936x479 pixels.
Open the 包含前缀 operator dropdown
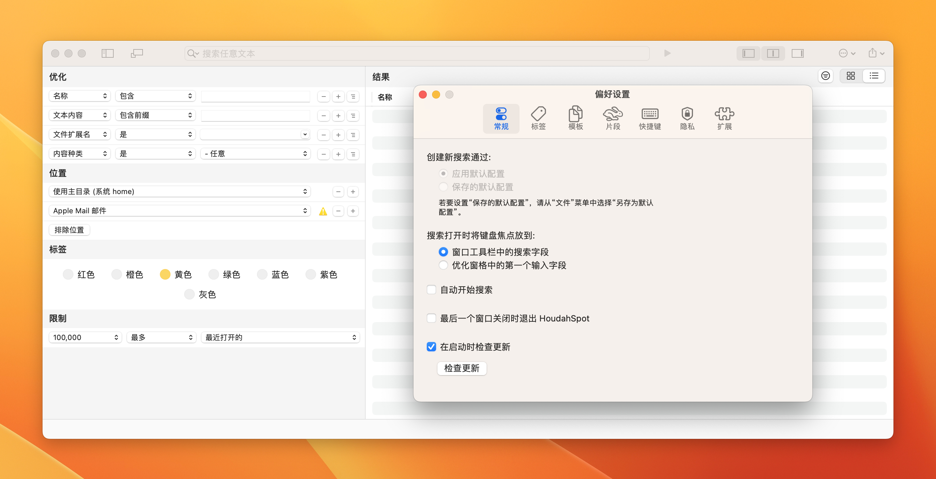coord(156,115)
